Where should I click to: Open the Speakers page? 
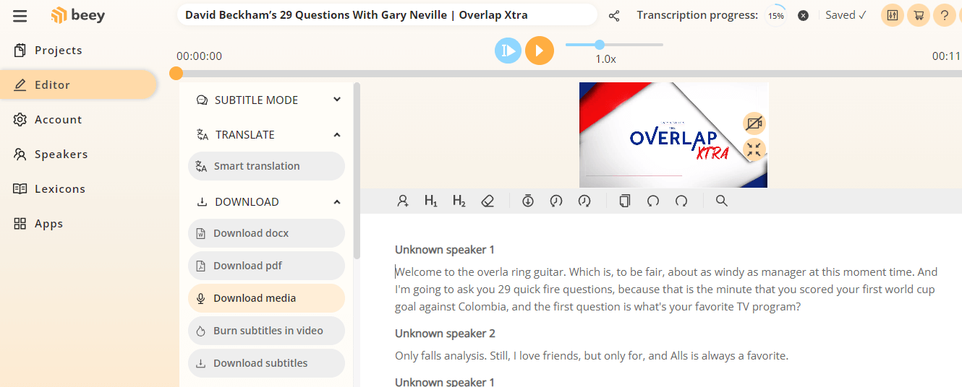click(51, 155)
